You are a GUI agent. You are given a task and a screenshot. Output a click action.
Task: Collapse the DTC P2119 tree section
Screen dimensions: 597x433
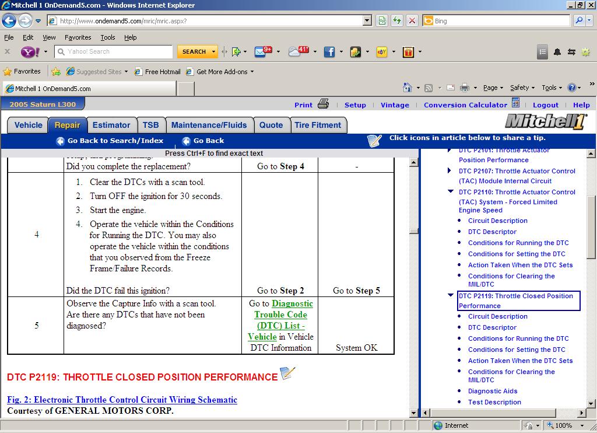point(451,295)
